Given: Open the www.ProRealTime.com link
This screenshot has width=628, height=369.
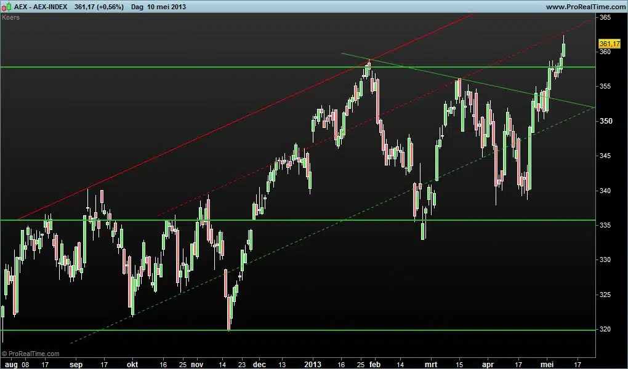Looking at the screenshot, I should (585, 7).
